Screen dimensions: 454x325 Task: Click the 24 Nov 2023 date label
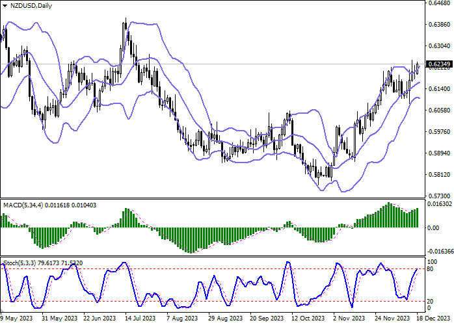(x=392, y=318)
